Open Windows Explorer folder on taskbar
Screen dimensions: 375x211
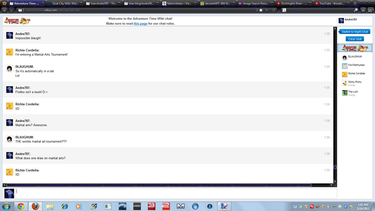(x=50, y=206)
